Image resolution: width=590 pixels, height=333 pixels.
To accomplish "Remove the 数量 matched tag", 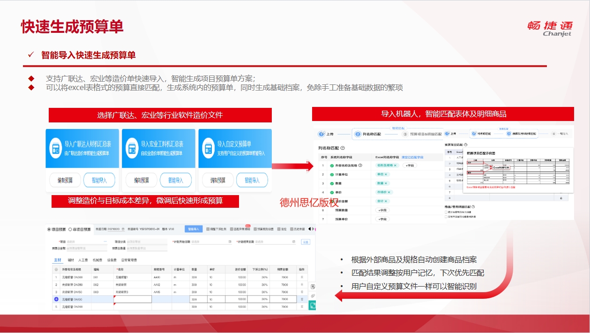I will pos(386,183).
